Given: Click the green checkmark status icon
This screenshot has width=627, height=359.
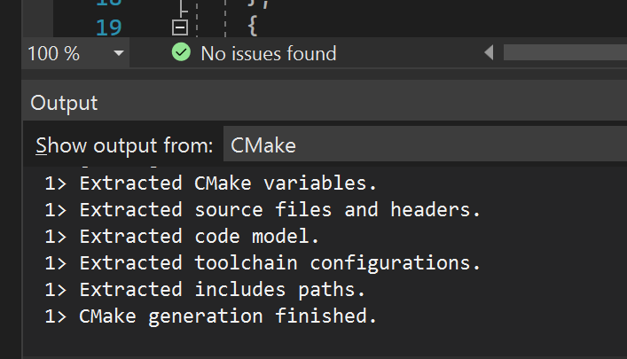Looking at the screenshot, I should point(181,53).
